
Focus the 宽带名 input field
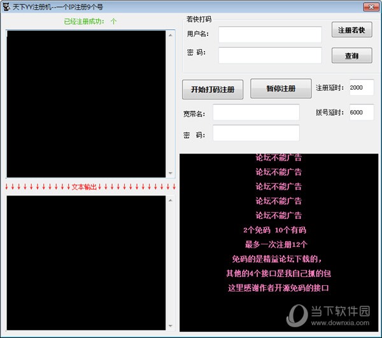pyautogui.click(x=256, y=112)
